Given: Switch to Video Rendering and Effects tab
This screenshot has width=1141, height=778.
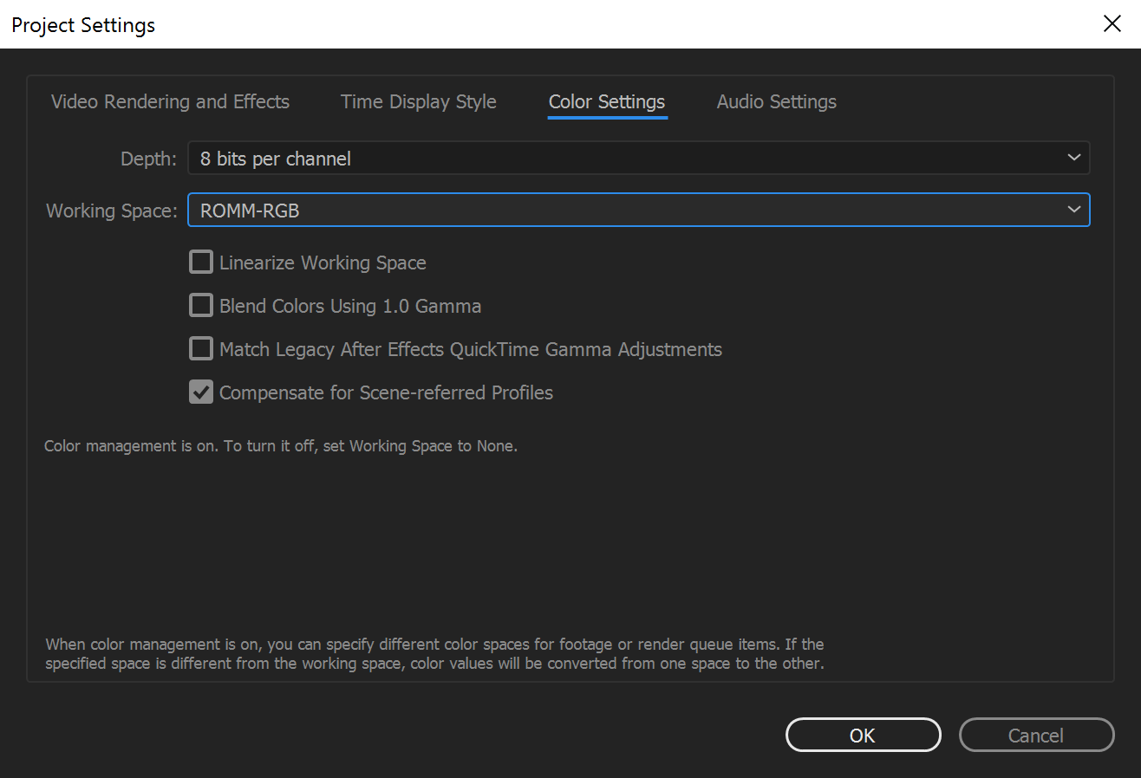Looking at the screenshot, I should pos(170,101).
